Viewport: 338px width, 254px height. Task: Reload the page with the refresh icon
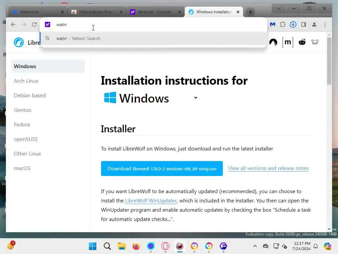click(34, 24)
